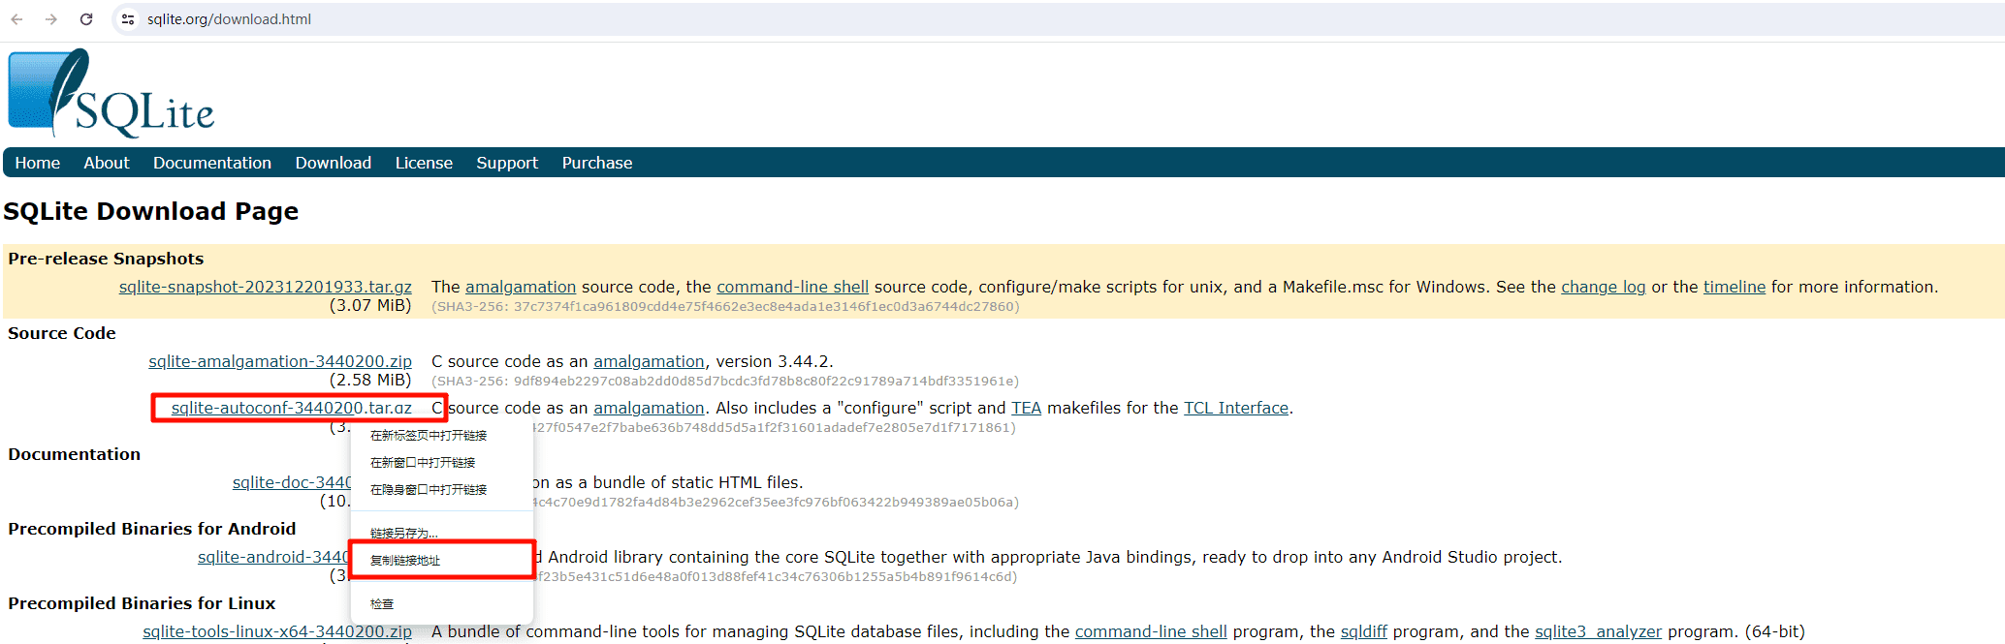Click the '(3.07 MiB)' file size text
Screen dimensions: 2005x644
coord(370,306)
